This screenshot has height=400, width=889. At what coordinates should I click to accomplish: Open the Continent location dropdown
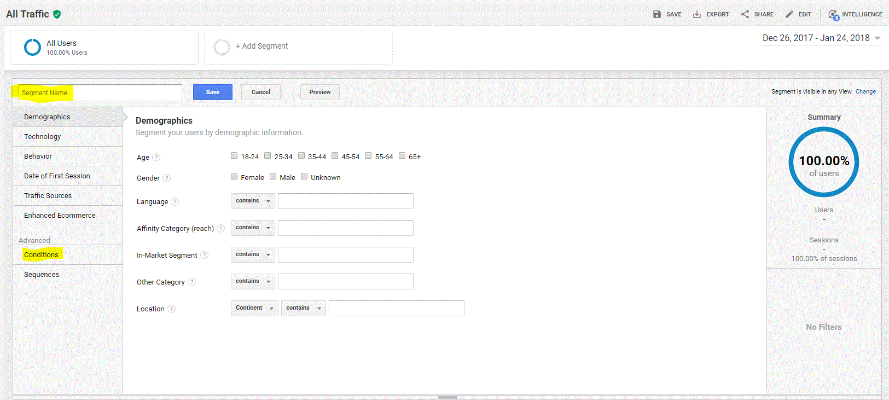254,308
